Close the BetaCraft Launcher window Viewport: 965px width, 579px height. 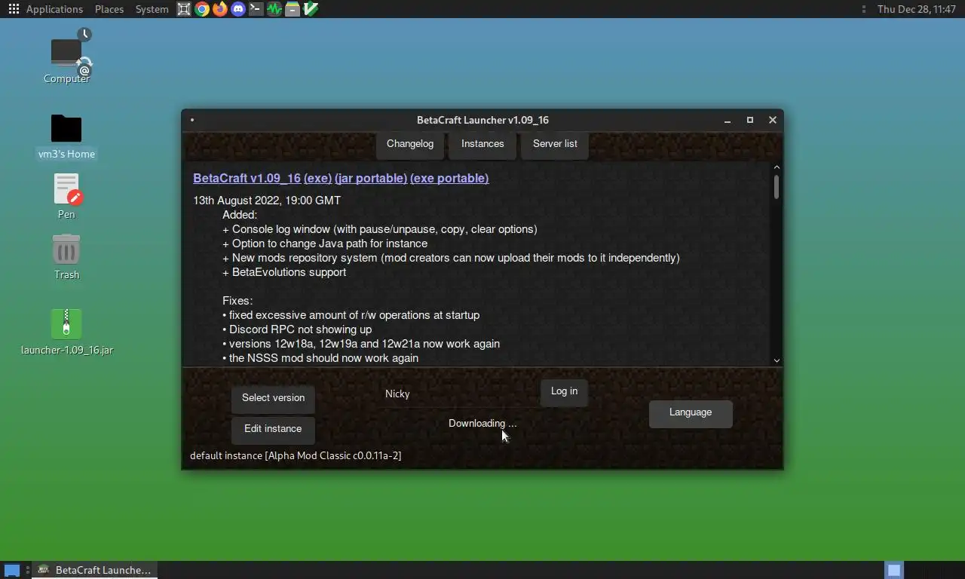tap(773, 120)
